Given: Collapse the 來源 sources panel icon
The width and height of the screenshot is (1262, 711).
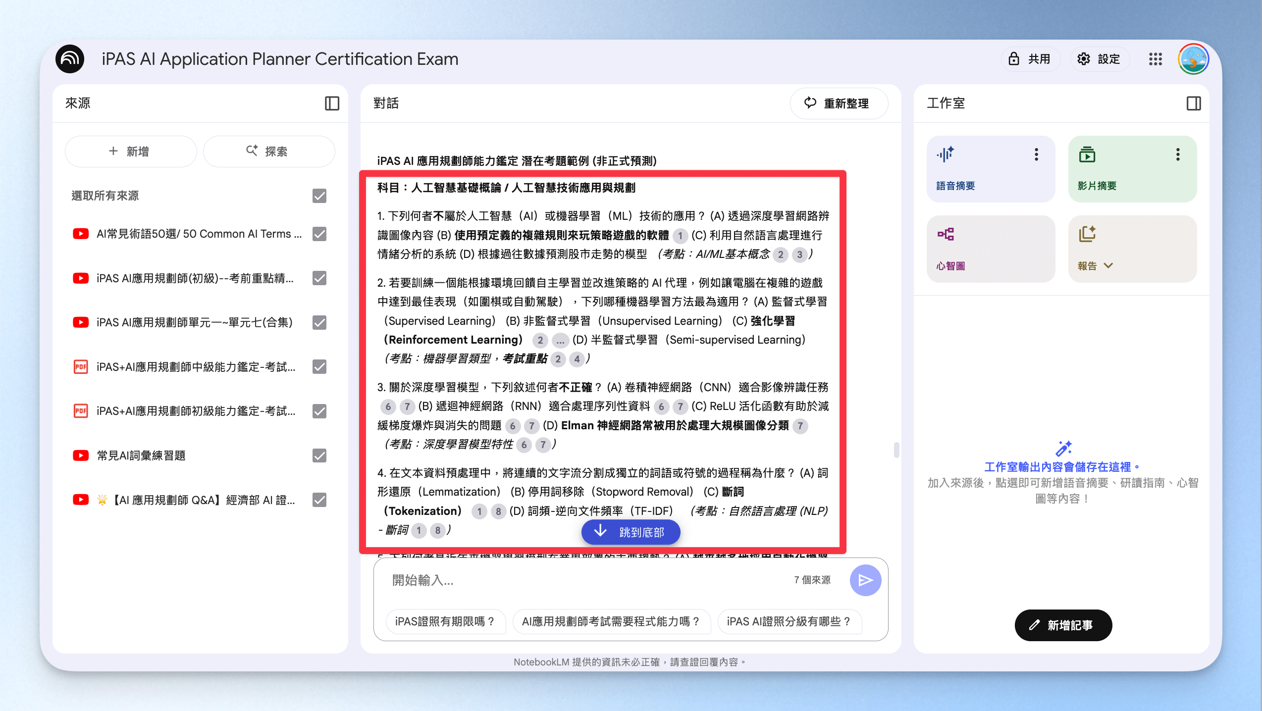Looking at the screenshot, I should [x=332, y=103].
